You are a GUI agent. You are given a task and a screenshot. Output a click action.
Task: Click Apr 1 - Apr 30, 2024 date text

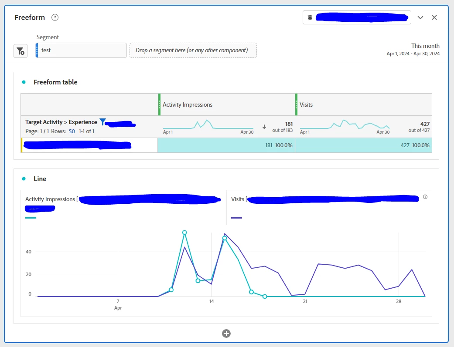[x=413, y=54]
